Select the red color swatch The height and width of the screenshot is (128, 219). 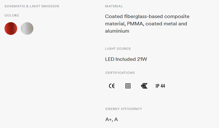11,29
